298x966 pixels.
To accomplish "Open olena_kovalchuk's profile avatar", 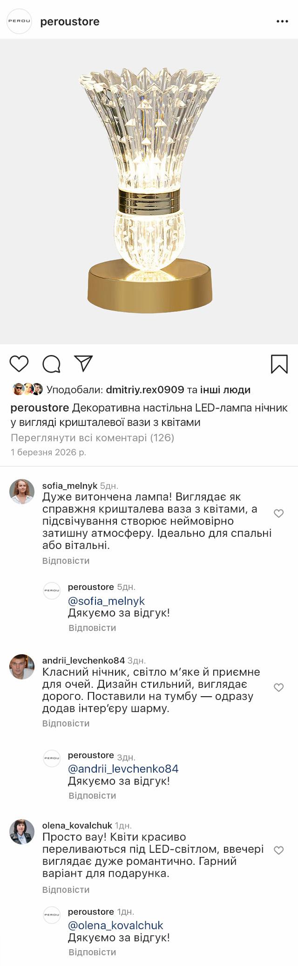I will pos(22,831).
